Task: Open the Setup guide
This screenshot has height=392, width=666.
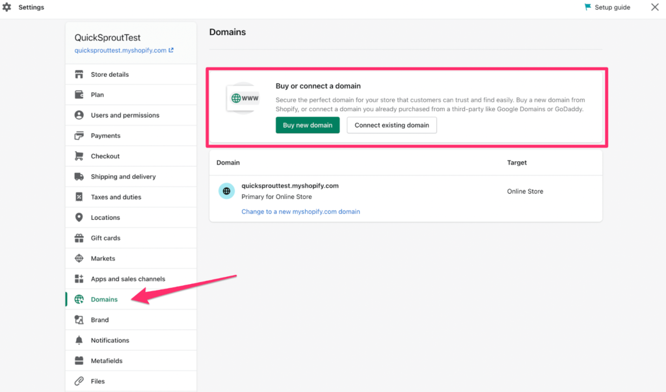Action: (x=607, y=7)
